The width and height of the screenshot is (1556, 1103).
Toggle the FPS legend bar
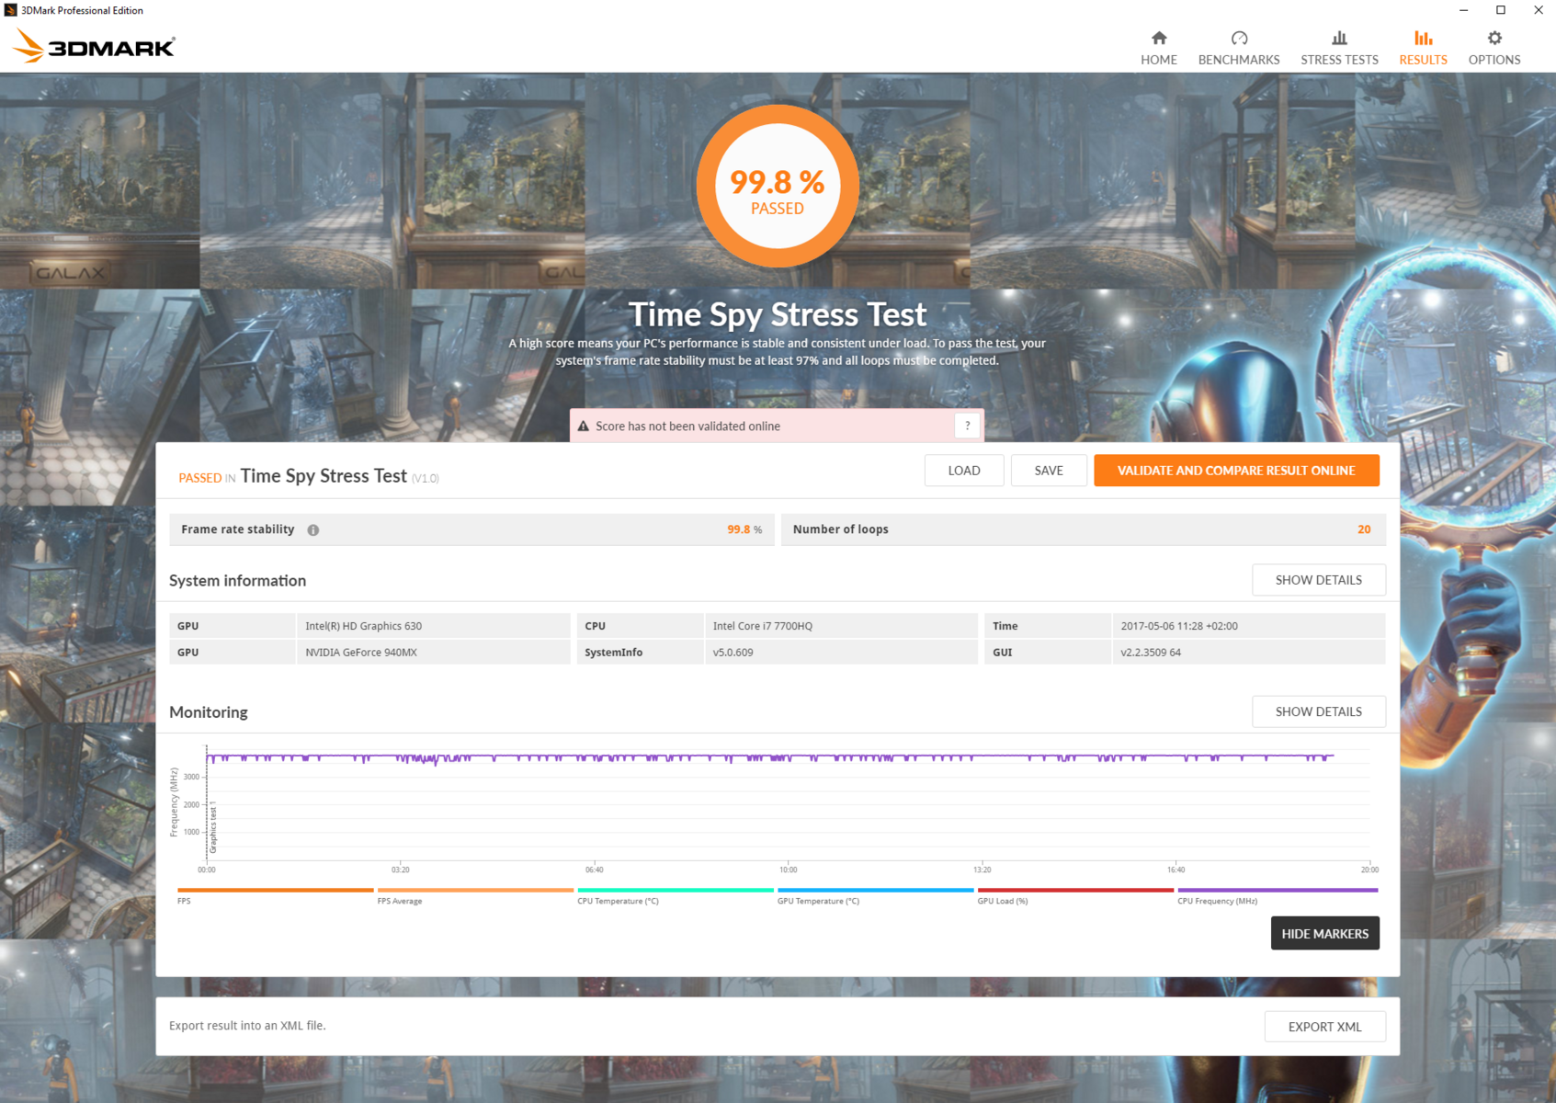[276, 890]
